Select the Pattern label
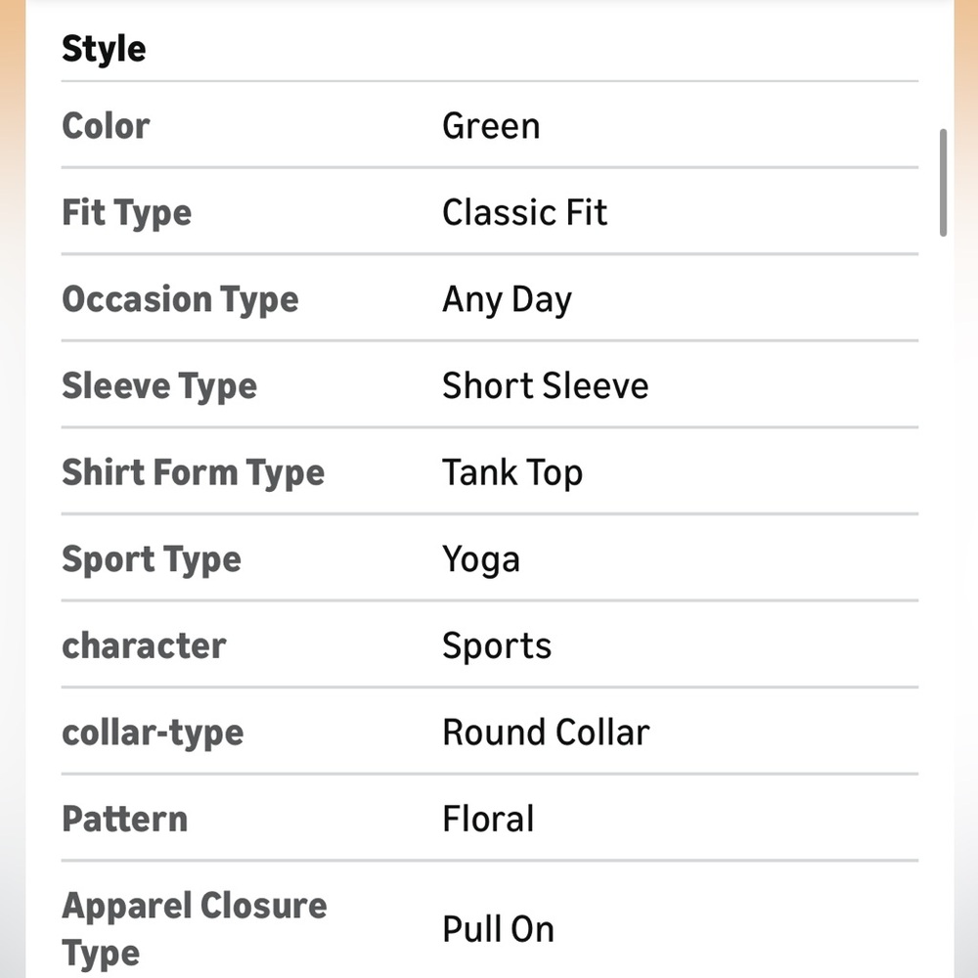This screenshot has width=978, height=978. click(x=124, y=819)
